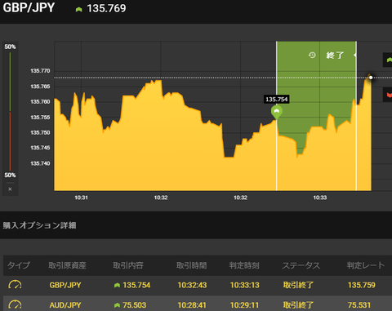
Task: Click the 終了 label in green zone
Action: 335,56
